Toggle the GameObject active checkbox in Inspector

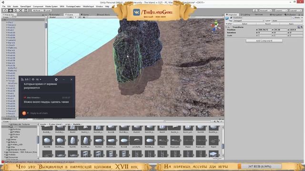[x=231, y=18]
